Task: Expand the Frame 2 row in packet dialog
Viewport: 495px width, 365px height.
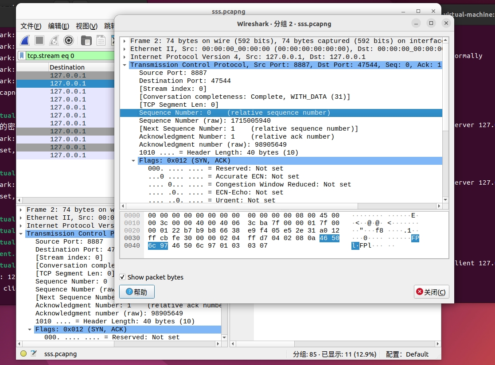Action: (125, 41)
